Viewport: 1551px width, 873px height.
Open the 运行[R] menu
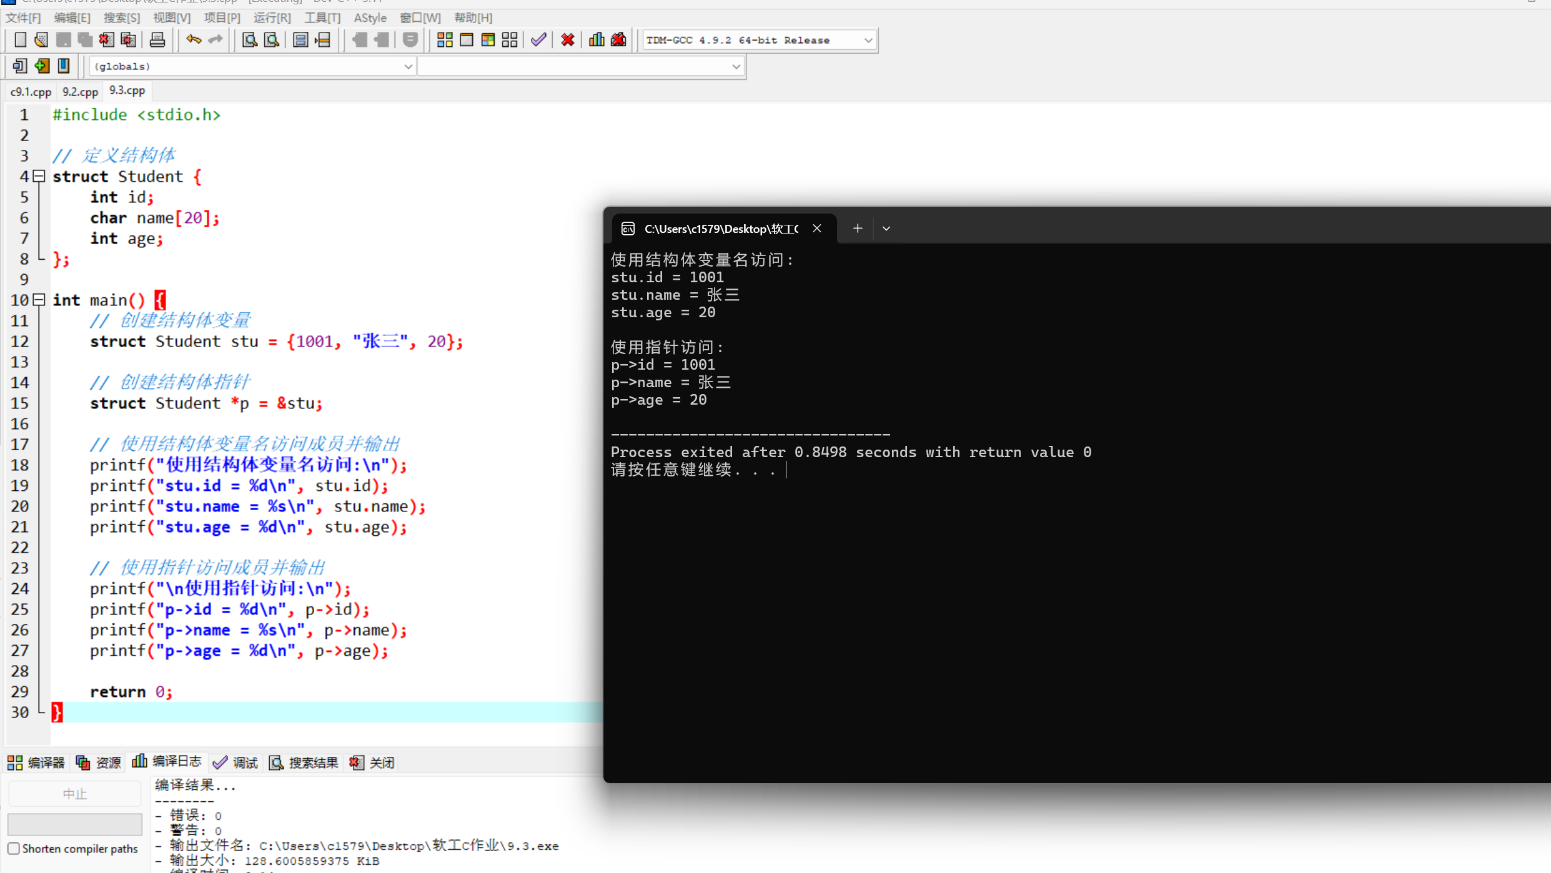pos(272,17)
